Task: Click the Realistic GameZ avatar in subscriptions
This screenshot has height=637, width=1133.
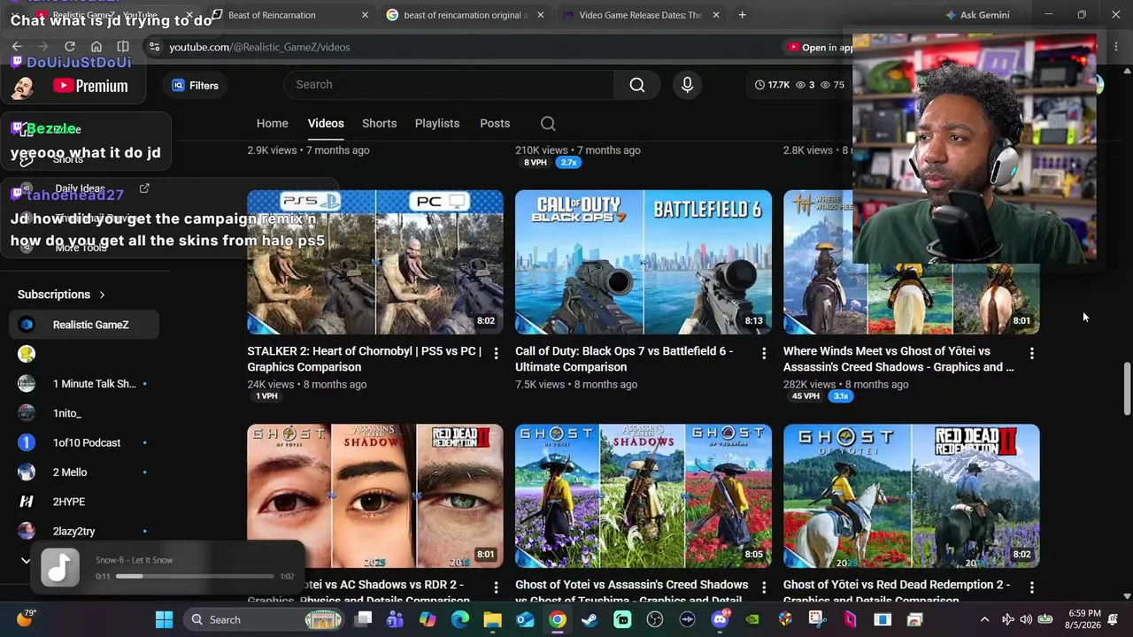Action: point(27,325)
